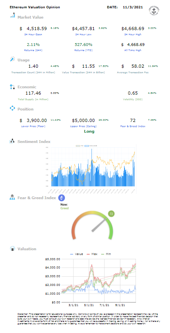The width and height of the screenshot is (170, 333).
Task: Click the Fear & Greed Index building icon
Action: (x=12, y=198)
